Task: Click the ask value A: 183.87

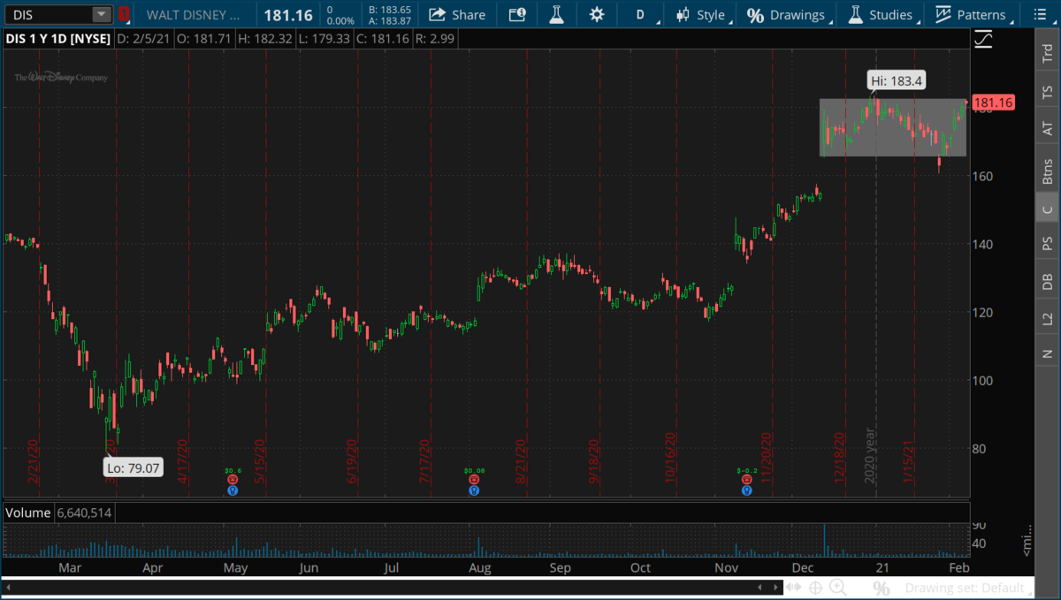Action: point(392,21)
